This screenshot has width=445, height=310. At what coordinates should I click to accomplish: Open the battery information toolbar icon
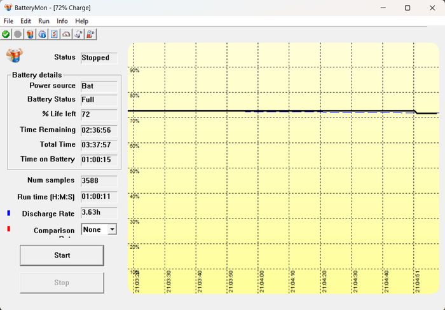coord(30,34)
